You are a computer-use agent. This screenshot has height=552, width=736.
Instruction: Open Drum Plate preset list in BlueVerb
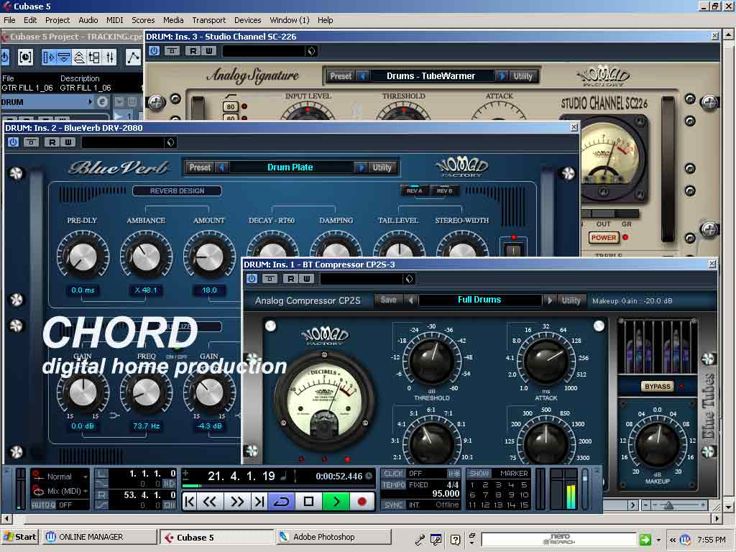click(290, 167)
